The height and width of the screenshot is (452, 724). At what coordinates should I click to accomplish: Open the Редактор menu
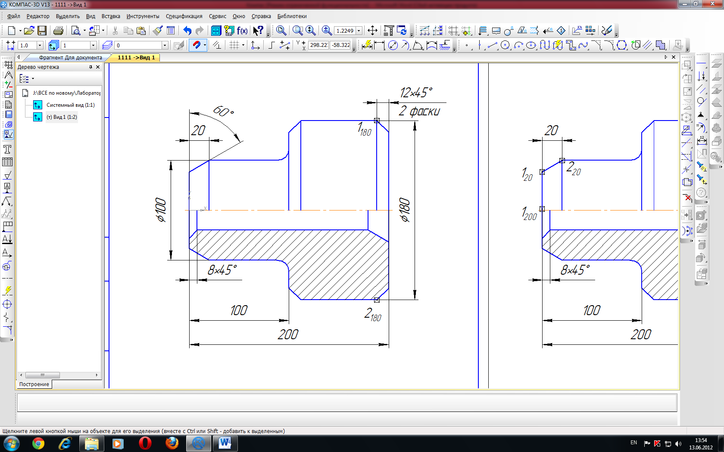click(38, 16)
